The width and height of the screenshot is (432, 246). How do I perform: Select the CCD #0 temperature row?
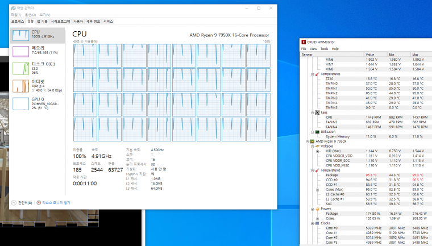point(366,180)
